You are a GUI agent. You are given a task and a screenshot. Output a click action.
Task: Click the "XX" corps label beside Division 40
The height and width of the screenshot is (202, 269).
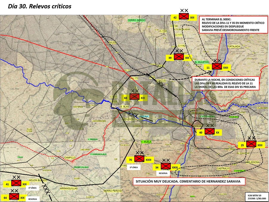217,132
